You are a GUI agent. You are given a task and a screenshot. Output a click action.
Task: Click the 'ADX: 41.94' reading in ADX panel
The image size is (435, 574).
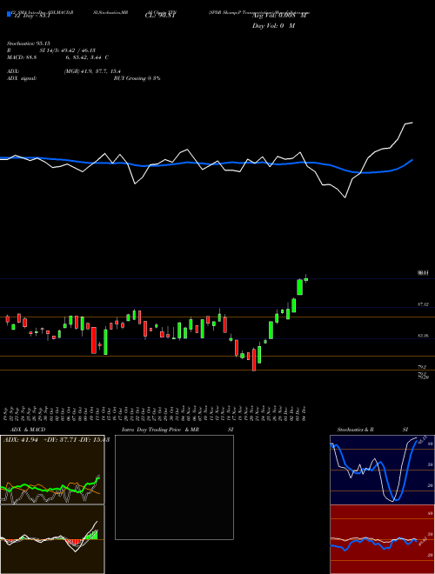(x=21, y=440)
